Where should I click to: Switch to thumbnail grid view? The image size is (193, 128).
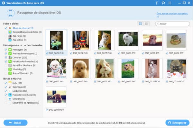pos(140,23)
